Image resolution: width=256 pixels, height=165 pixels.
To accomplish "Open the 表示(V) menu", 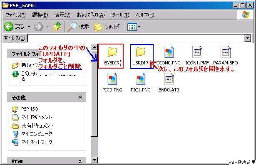I will tap(63, 15).
